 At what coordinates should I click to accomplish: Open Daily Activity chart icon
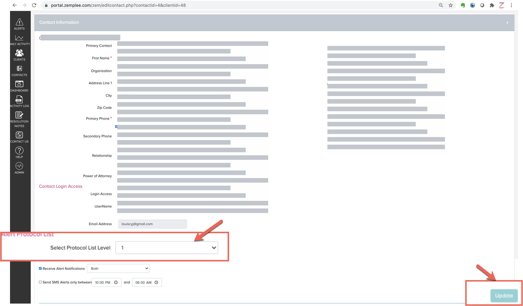19,38
